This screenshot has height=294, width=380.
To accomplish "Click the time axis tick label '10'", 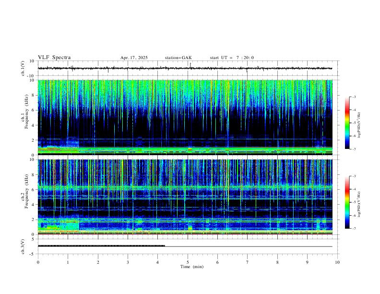I will point(337,262).
